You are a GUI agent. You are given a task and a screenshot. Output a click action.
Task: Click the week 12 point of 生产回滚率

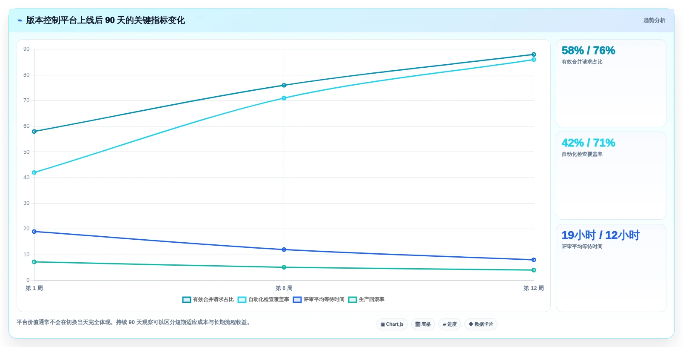click(534, 270)
